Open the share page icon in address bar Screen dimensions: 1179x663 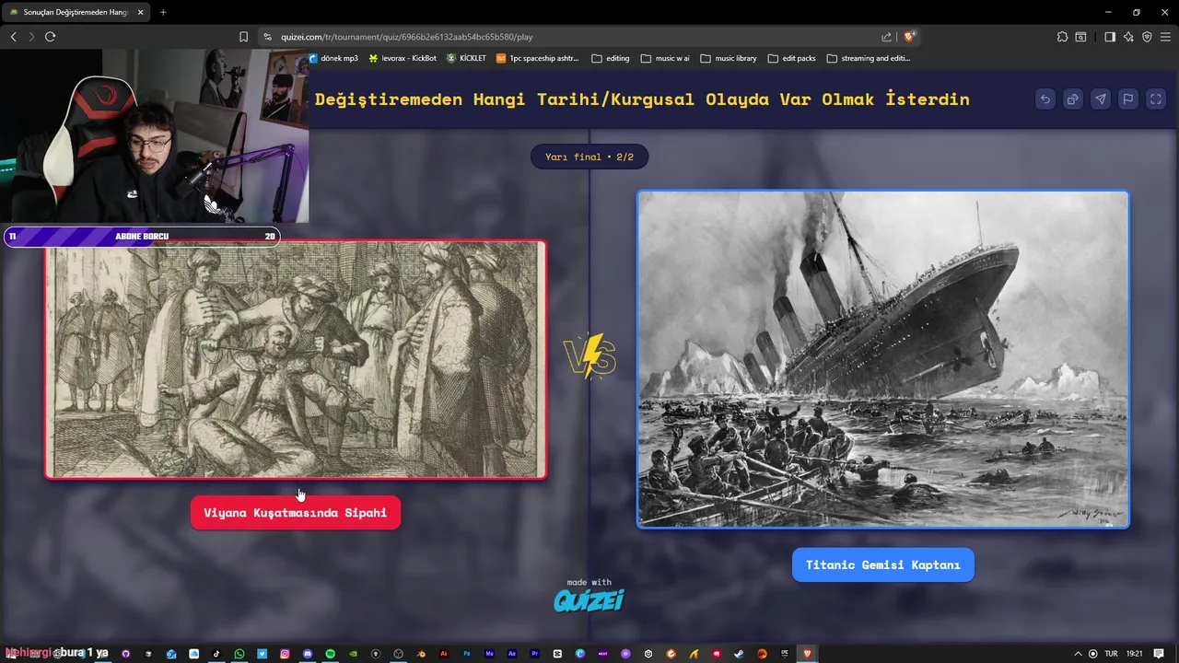(886, 37)
